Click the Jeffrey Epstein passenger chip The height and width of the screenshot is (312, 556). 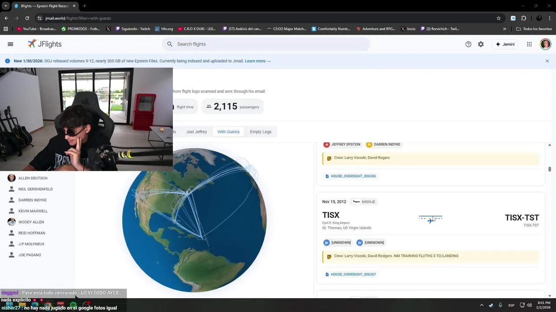pyautogui.click(x=342, y=144)
